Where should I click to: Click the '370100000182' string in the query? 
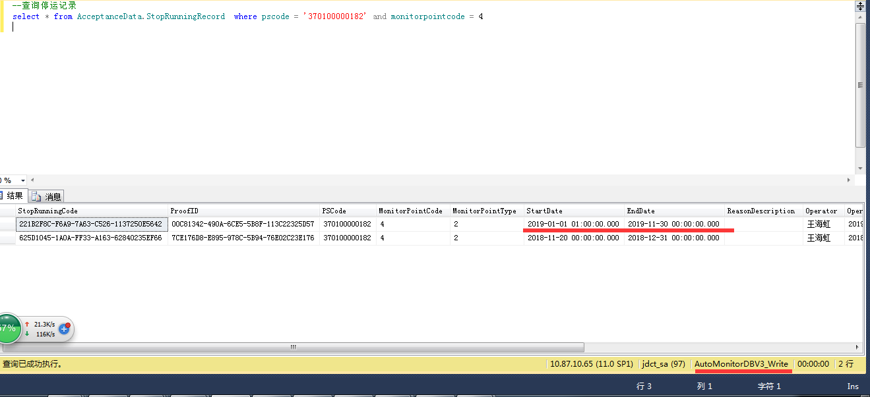click(x=335, y=16)
